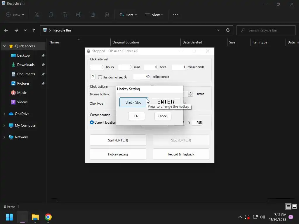Open Documents in Quick access

tap(26, 74)
